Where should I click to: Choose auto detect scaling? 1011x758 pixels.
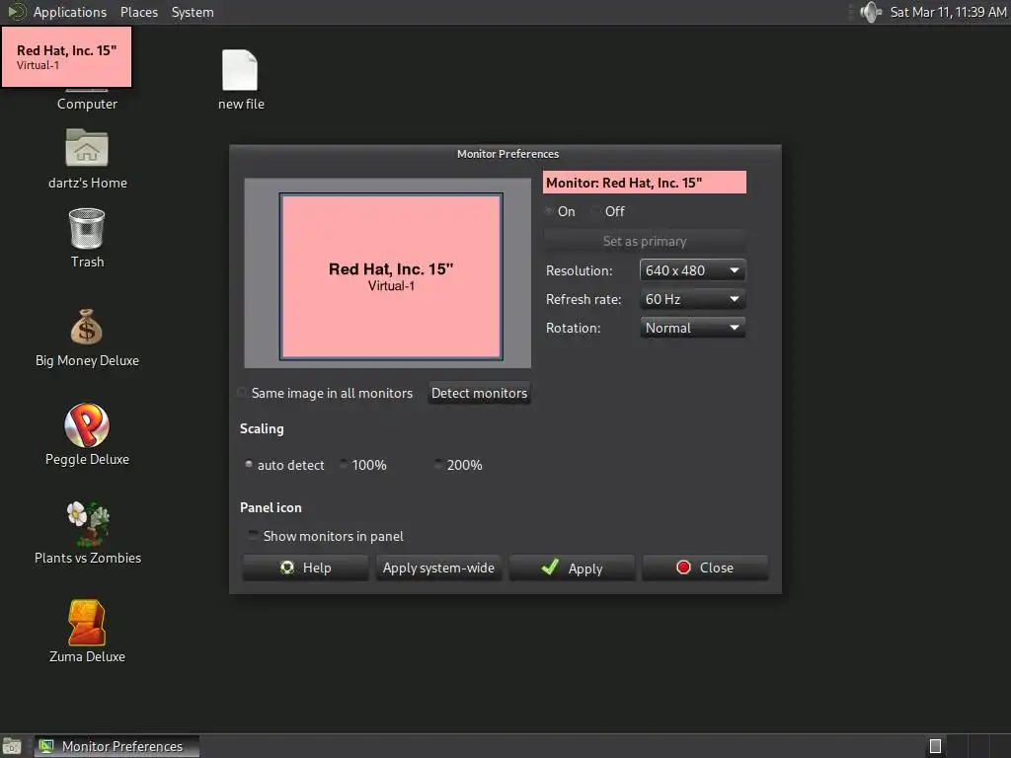pos(249,464)
